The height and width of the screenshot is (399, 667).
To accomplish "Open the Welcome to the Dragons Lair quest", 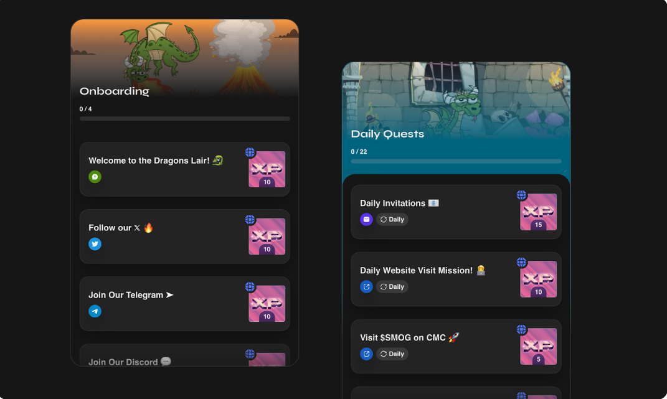I will tap(184, 169).
